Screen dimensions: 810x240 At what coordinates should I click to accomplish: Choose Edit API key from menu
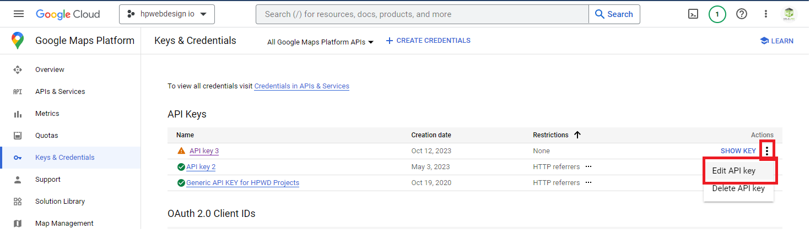733,171
